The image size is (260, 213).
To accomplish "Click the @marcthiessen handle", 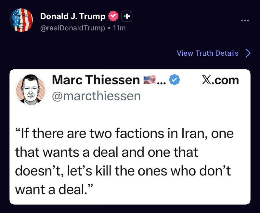I will pyautogui.click(x=96, y=96).
